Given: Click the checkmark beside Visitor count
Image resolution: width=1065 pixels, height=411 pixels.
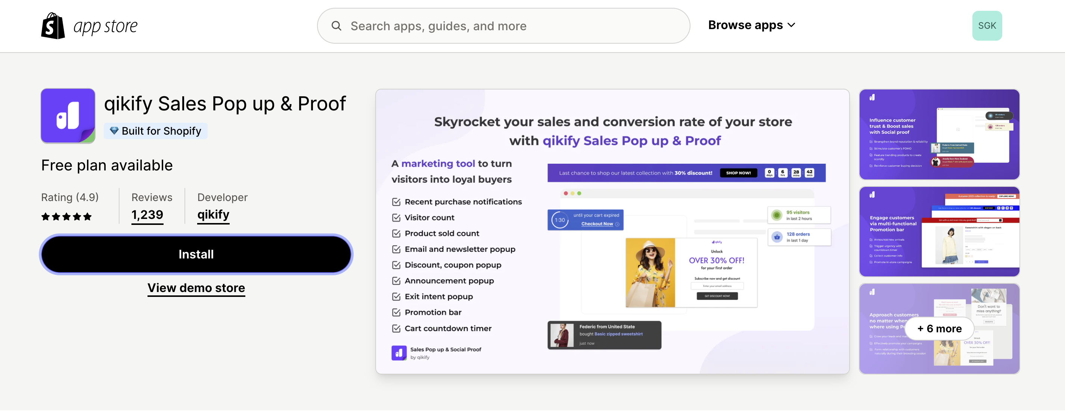Looking at the screenshot, I should tap(396, 218).
